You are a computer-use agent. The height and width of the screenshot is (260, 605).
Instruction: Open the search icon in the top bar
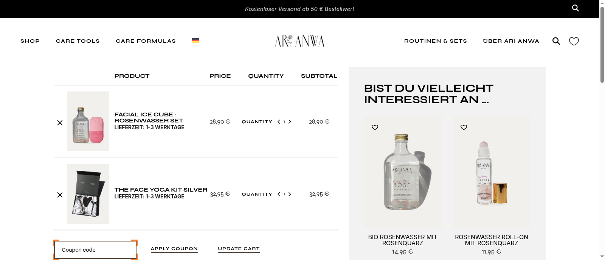coord(575,8)
